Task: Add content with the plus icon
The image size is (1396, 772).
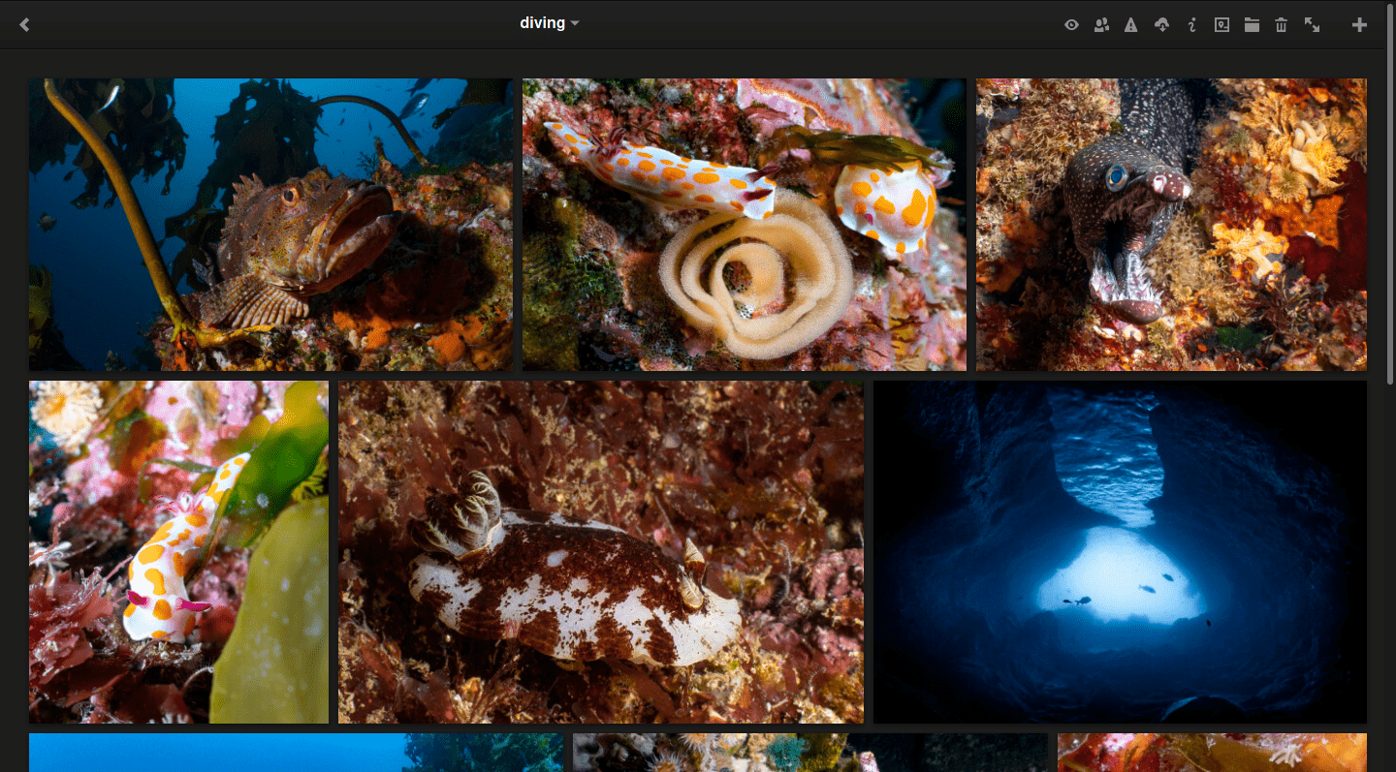Action: click(x=1359, y=25)
